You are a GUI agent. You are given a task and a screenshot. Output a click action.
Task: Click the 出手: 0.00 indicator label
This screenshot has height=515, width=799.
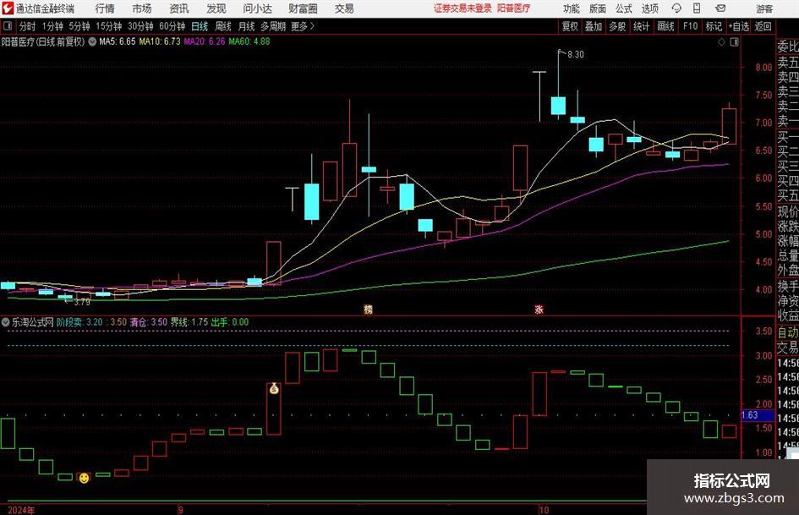(230, 322)
